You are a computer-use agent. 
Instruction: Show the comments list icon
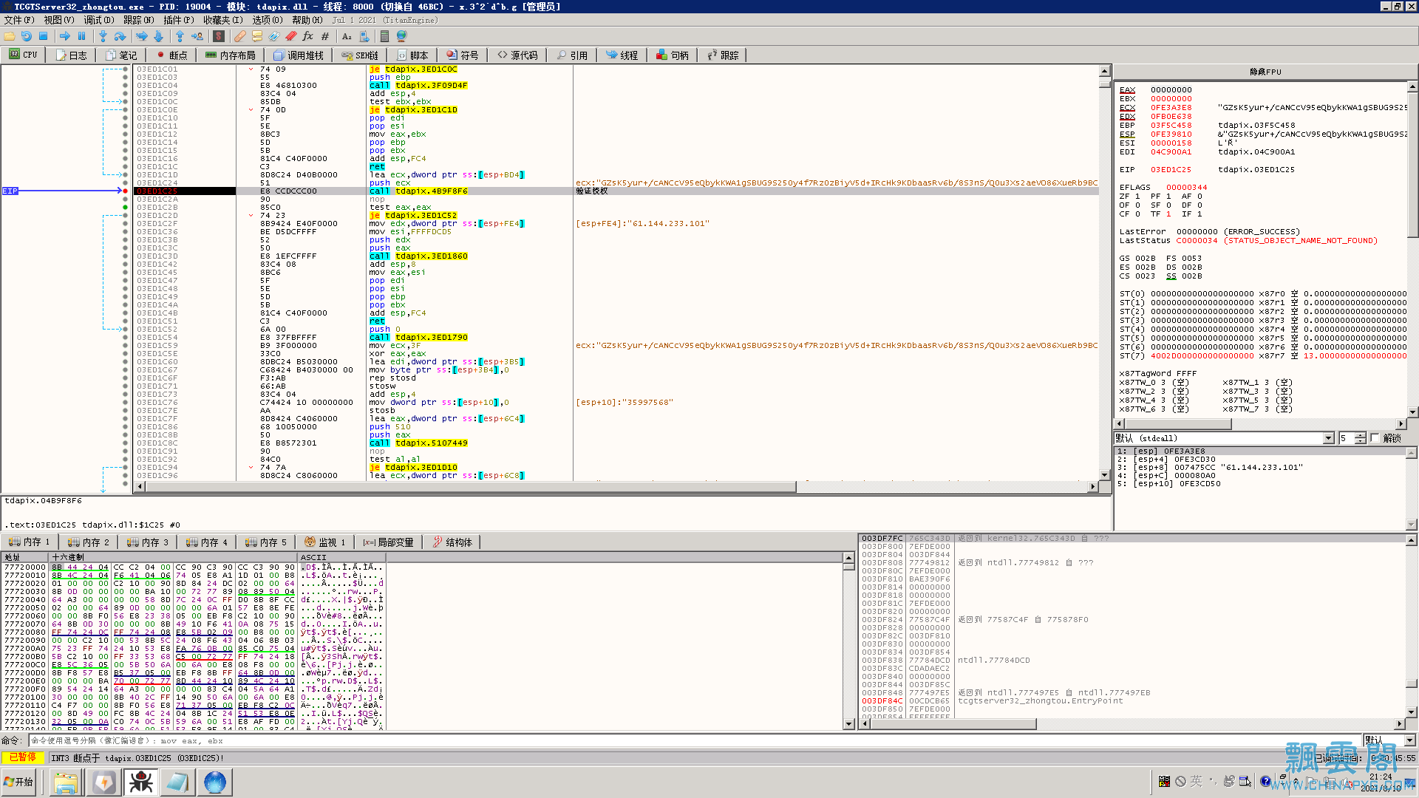[257, 36]
